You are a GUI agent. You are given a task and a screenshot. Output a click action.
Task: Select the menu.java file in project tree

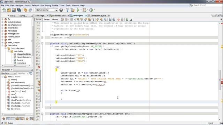pyautogui.click(x=22, y=63)
